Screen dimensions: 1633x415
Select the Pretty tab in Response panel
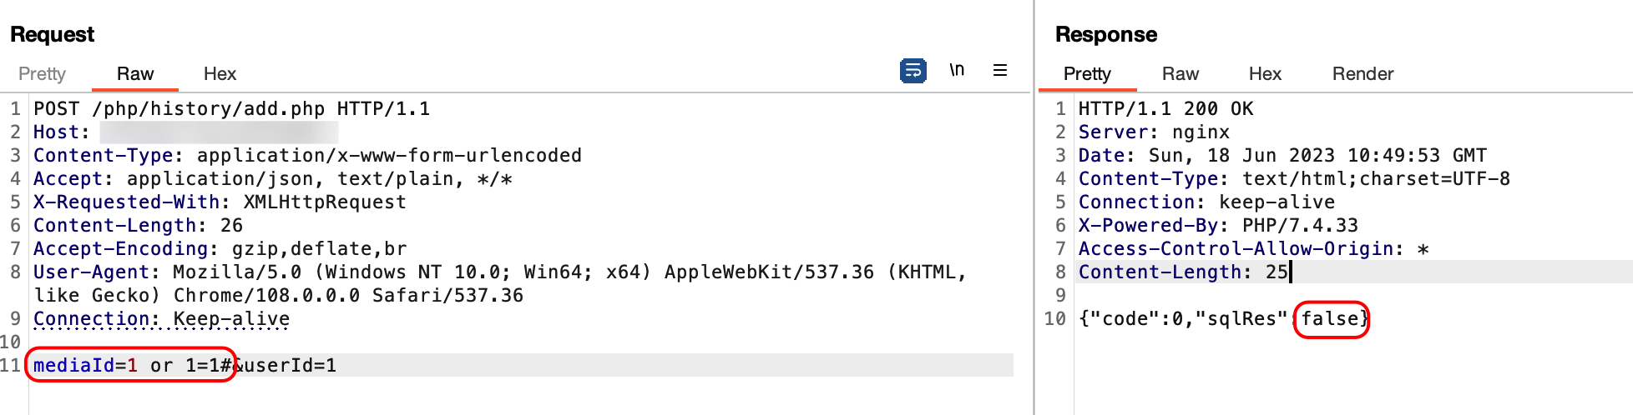click(1087, 74)
